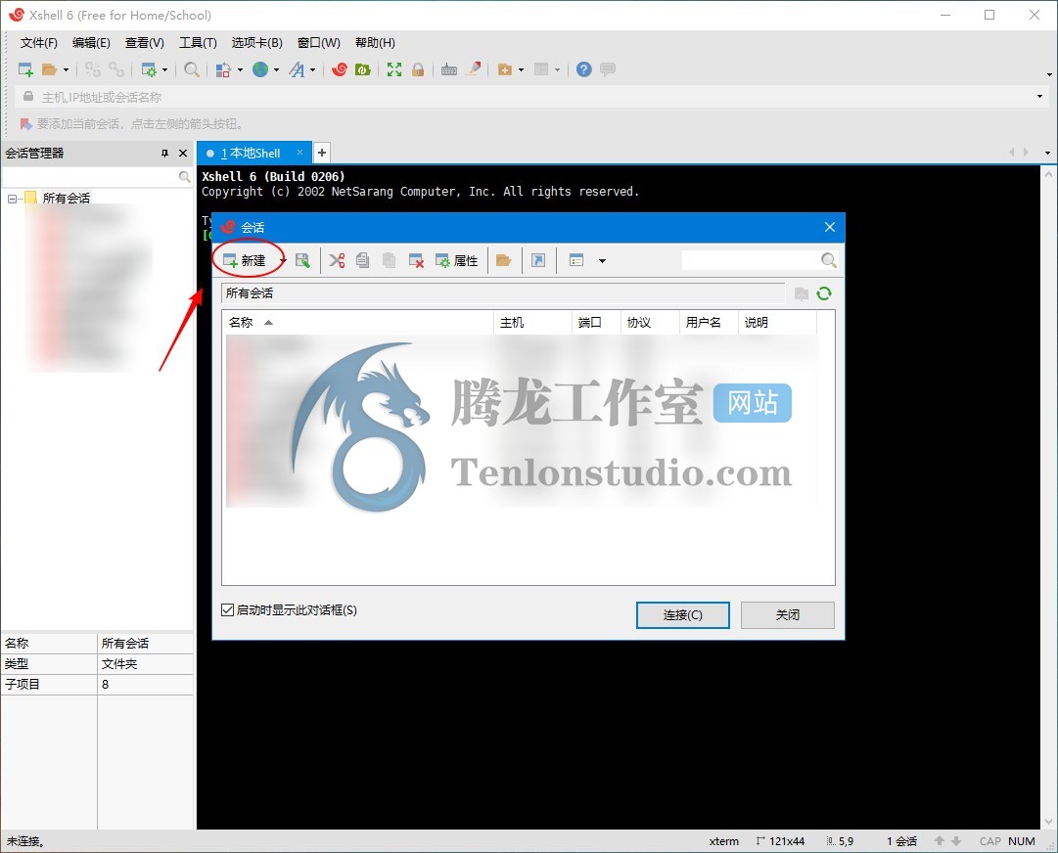Image resolution: width=1058 pixels, height=853 pixels.
Task: Toggle full screen with the green arrows icon
Action: [394, 69]
